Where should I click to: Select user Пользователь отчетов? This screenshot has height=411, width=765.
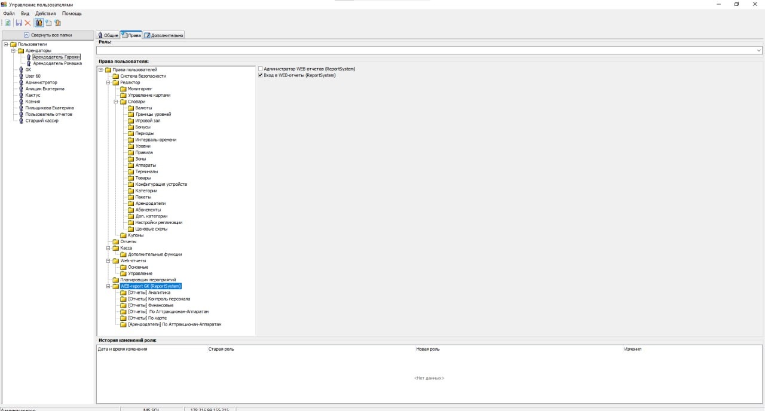[49, 114]
